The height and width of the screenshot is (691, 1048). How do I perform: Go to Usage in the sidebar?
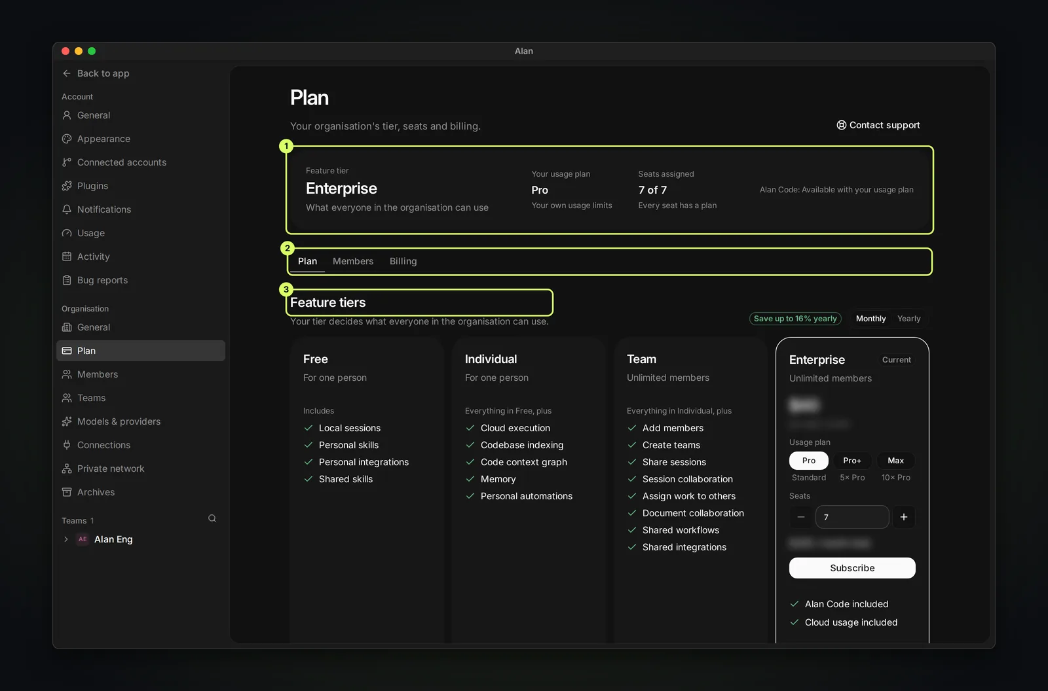[x=141, y=233]
